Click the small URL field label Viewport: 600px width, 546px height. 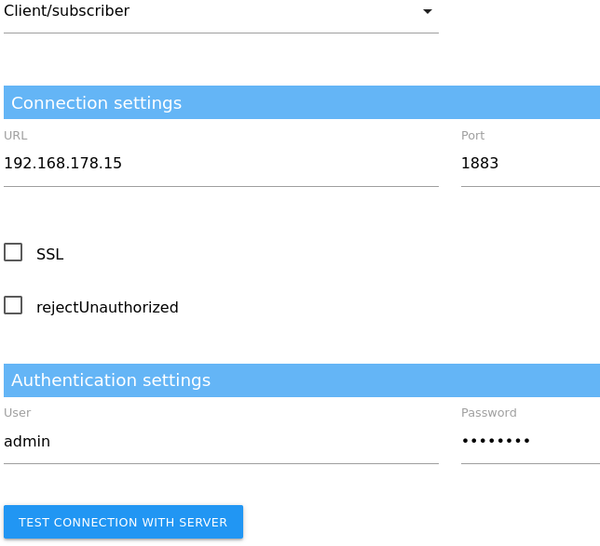[16, 136]
